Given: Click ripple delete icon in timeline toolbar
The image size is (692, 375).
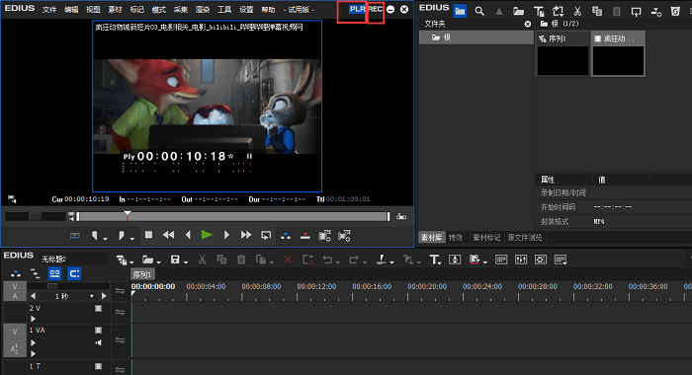Looking at the screenshot, I should tap(307, 260).
